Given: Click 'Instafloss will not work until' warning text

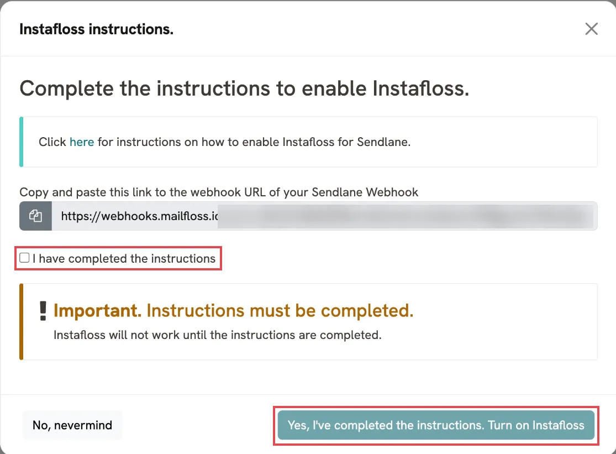Looking at the screenshot, I should 217,335.
